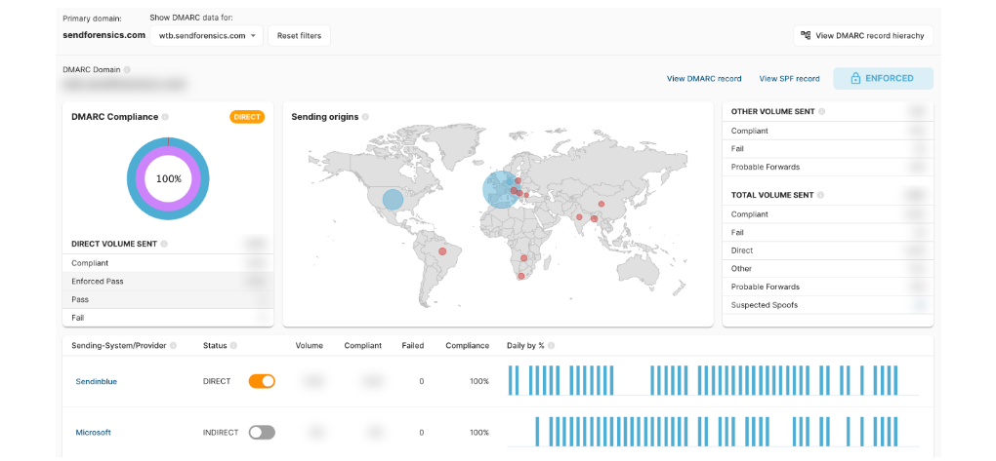The height and width of the screenshot is (461, 996).
Task: Click Other row under TOTAL VOLUME SENT
Action: (x=828, y=268)
